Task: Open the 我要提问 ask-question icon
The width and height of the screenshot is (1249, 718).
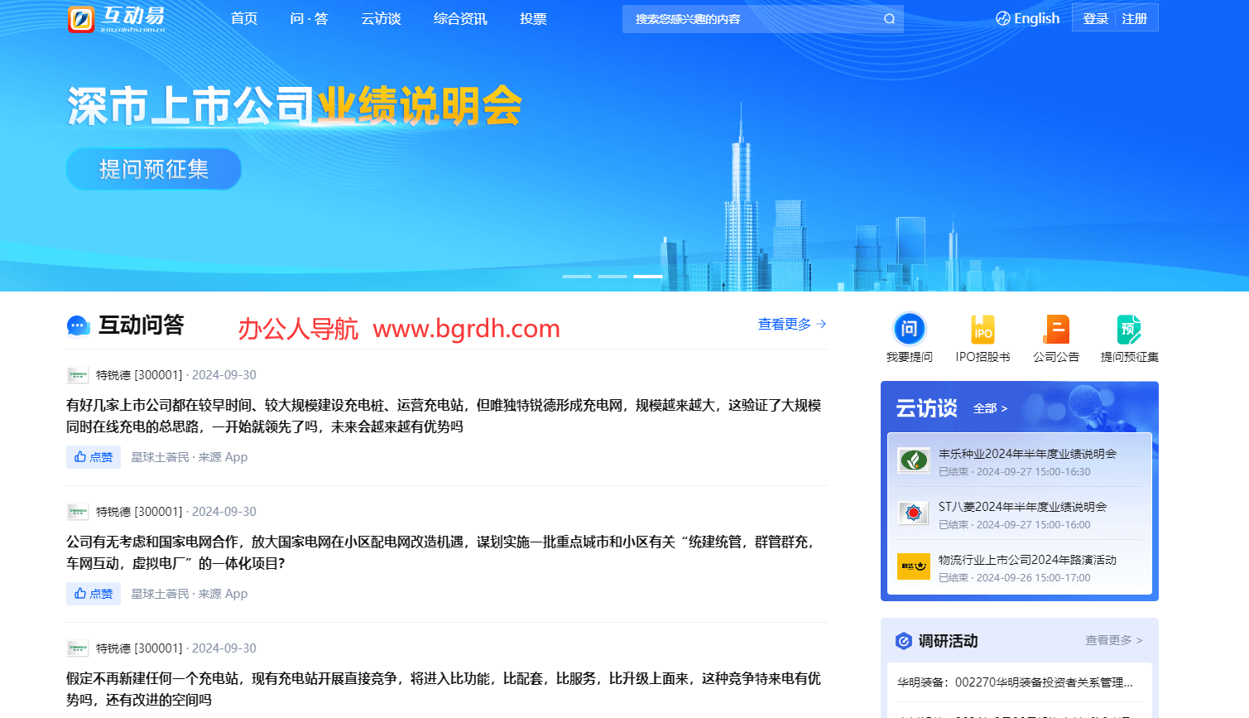Action: (910, 329)
